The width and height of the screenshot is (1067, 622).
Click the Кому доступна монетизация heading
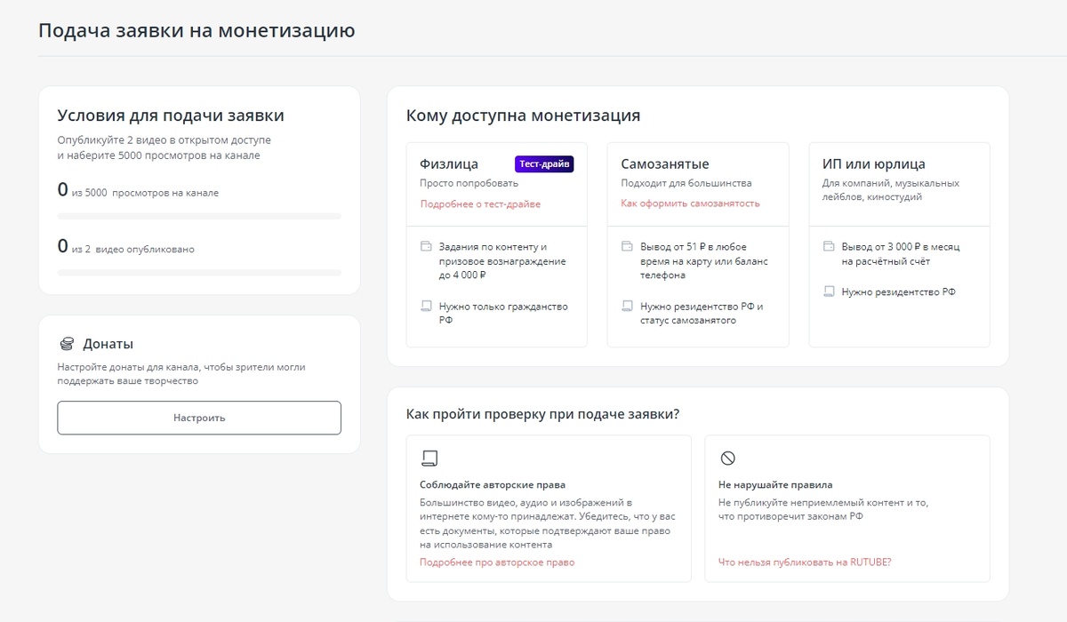[523, 116]
